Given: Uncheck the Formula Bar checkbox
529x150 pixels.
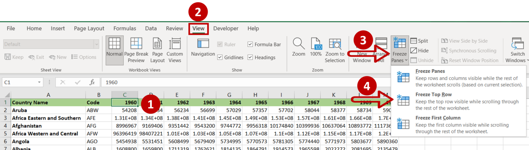Looking at the screenshot, I should point(250,44).
